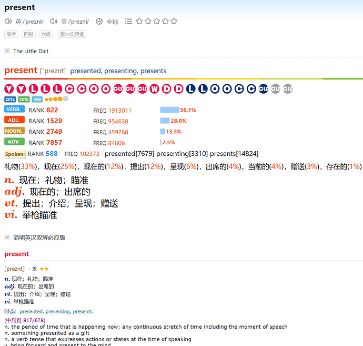The height and width of the screenshot is (346, 363).
Task: Set rating to the first star
Action: click(139, 21)
